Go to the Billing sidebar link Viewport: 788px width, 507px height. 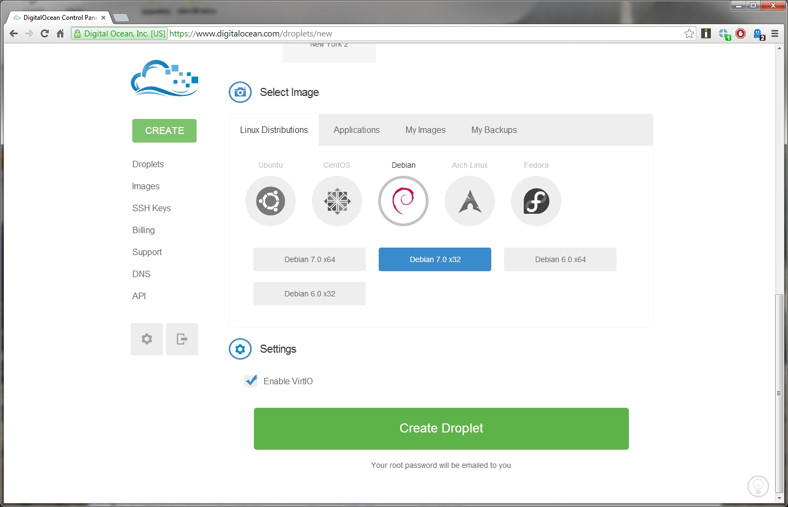coord(144,230)
